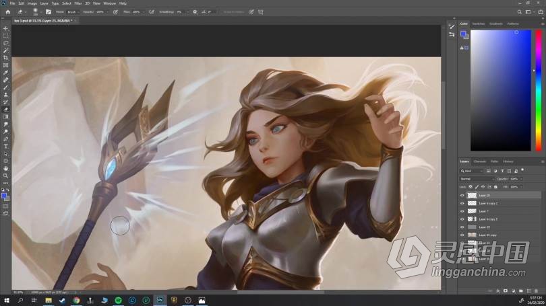
Task: Toggle Quick Mask mode
Action: pos(5,206)
